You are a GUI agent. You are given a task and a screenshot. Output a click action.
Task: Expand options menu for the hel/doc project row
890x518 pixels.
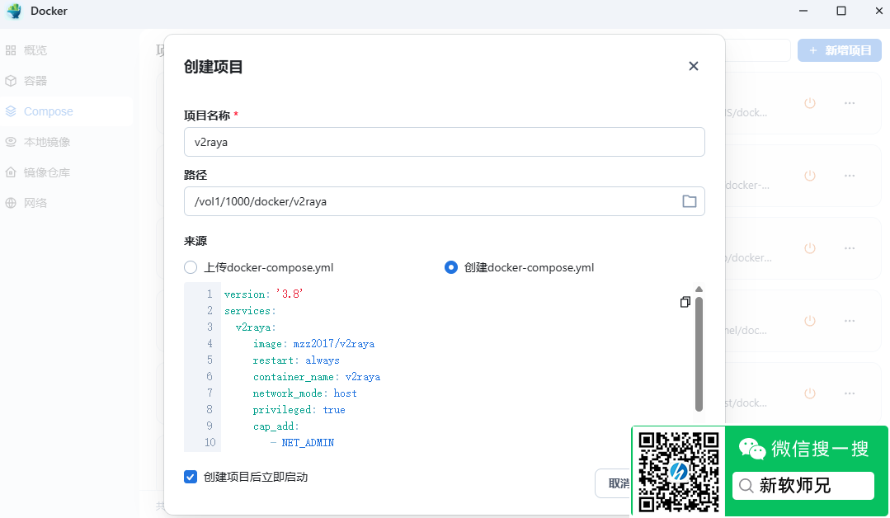click(x=849, y=320)
